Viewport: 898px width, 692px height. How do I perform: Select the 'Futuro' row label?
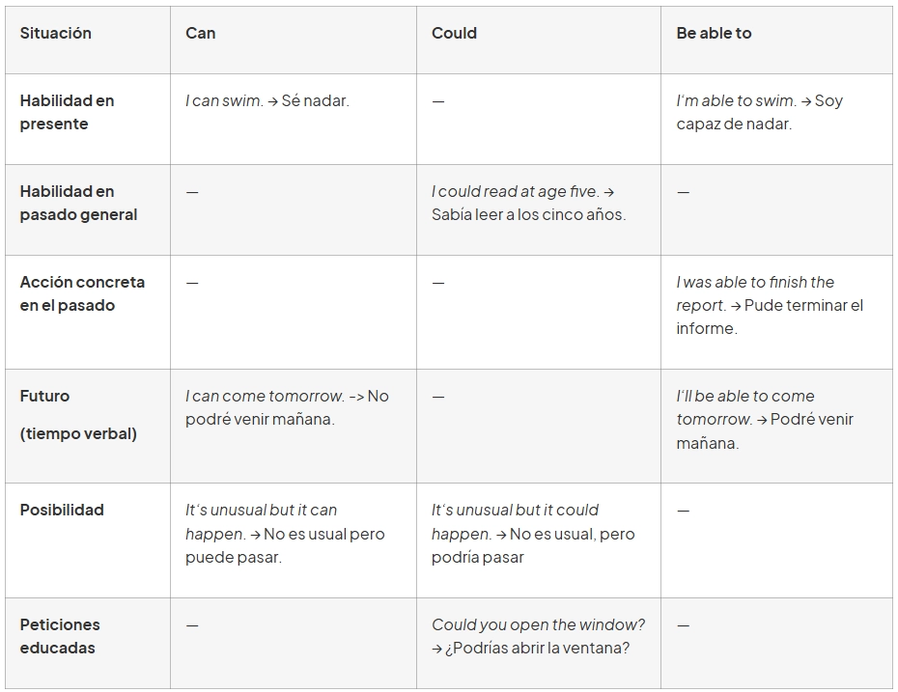44,396
